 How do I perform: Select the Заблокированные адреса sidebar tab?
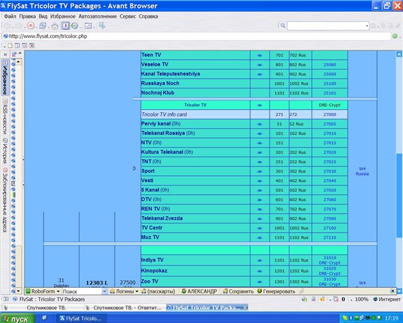tap(5, 199)
